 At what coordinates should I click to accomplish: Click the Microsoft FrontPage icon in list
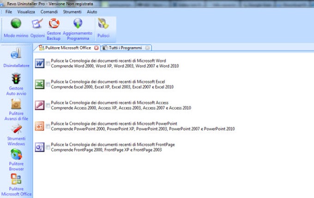(40, 147)
